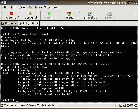Image resolution: width=138 pixels, height=109 pixels.
Task: Click the 'Interrupt:18 Base address' line
Action: click(x=45, y=94)
